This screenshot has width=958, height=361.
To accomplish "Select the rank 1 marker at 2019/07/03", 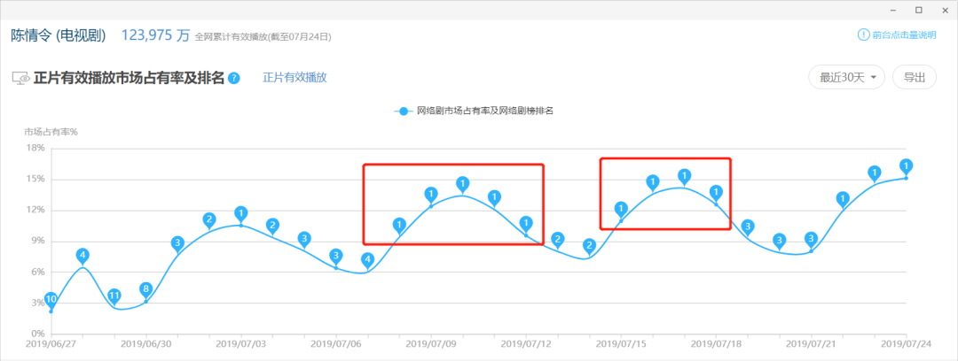I will [240, 214].
